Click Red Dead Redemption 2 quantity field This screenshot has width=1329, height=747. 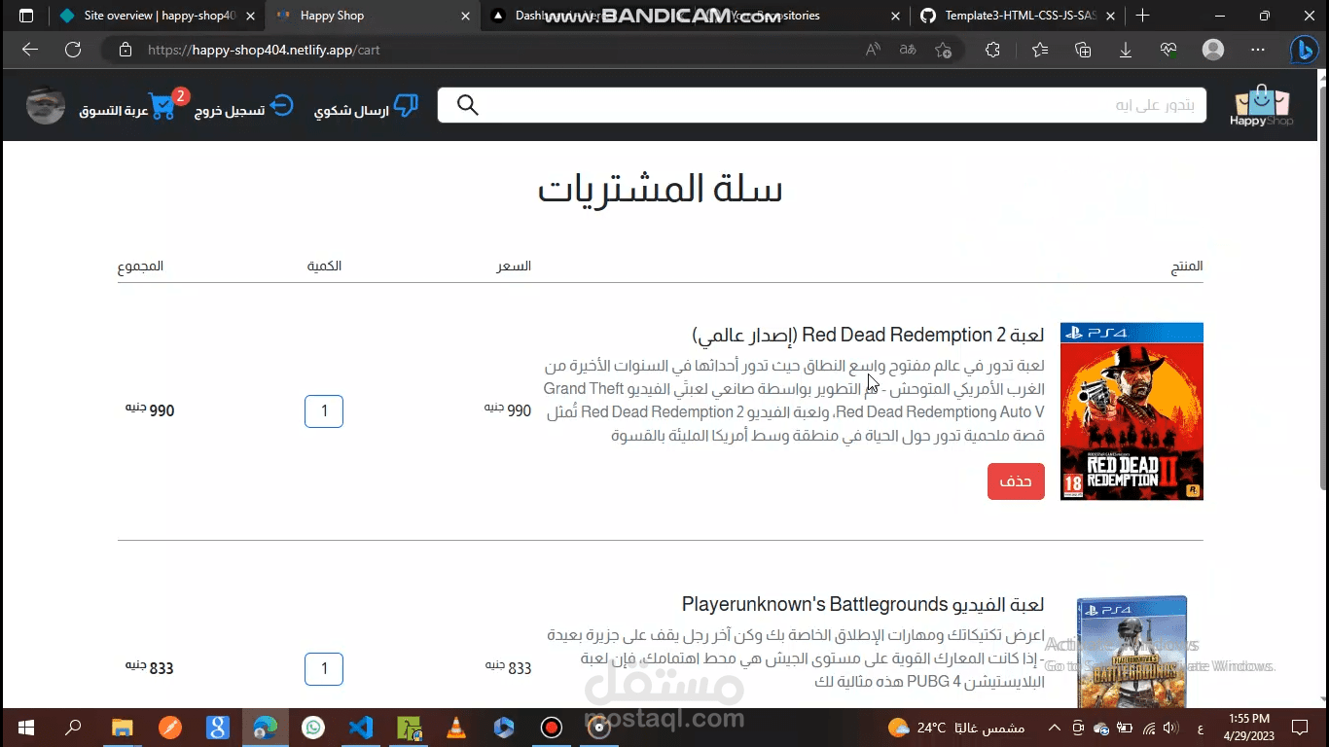click(324, 411)
